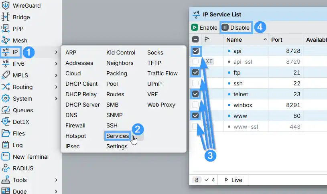The height and width of the screenshot is (194, 327).
Task: Expand the IP submenu chevron
Action: click(x=56, y=52)
